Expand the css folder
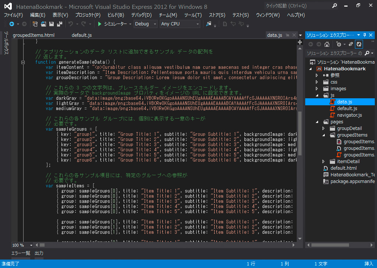 click(317, 82)
